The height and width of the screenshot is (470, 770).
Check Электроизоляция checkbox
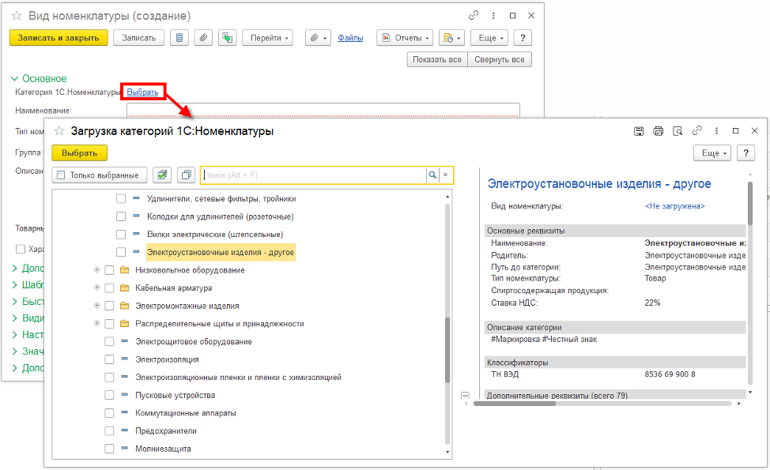tap(110, 359)
